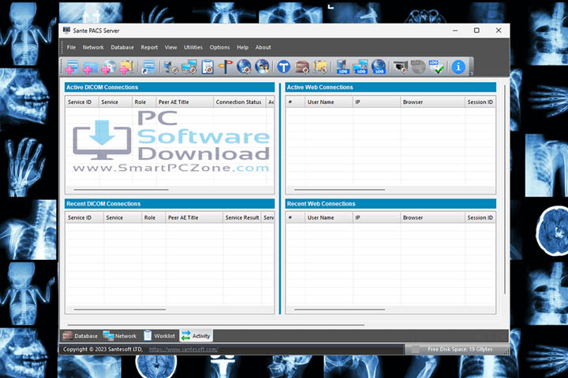Click the main window bottom horizontal scrollbar
Viewport: 568px width, 378px height.
click(216, 324)
